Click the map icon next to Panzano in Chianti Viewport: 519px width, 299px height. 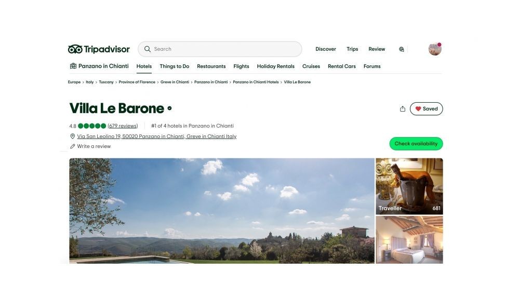73,66
